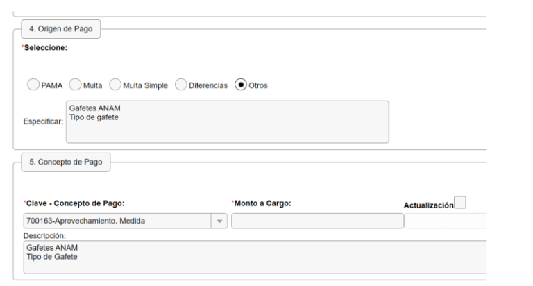This screenshot has width=533, height=286.
Task: Click the bold 'Actualización' label text
Action: [428, 205]
